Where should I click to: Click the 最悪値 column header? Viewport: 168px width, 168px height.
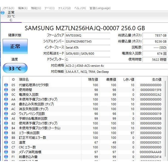(108, 80)
